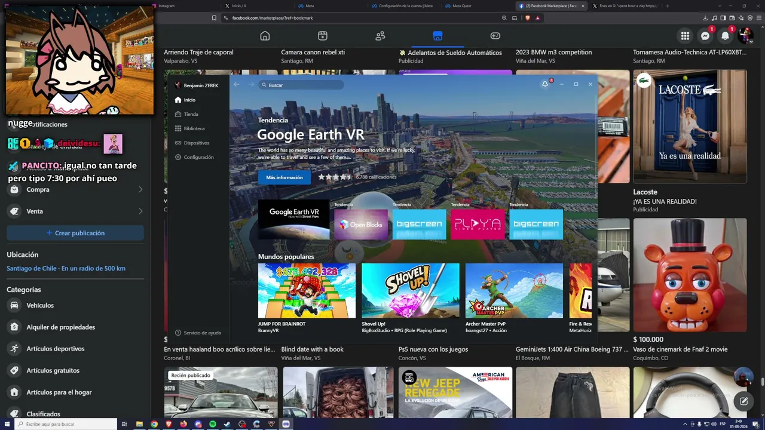Click Brave Shields lion icon in address bar
Image resolution: width=765 pixels, height=430 pixels.
pos(527,18)
